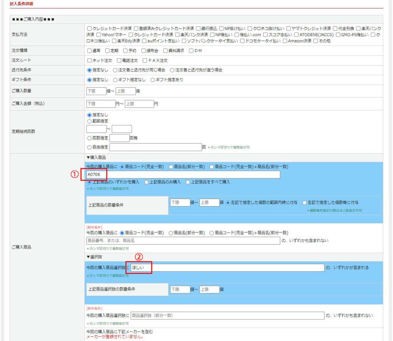Click the 上記商品選択肢の数量条件 下限 field
This screenshot has height=341, width=393.
[x=180, y=289]
